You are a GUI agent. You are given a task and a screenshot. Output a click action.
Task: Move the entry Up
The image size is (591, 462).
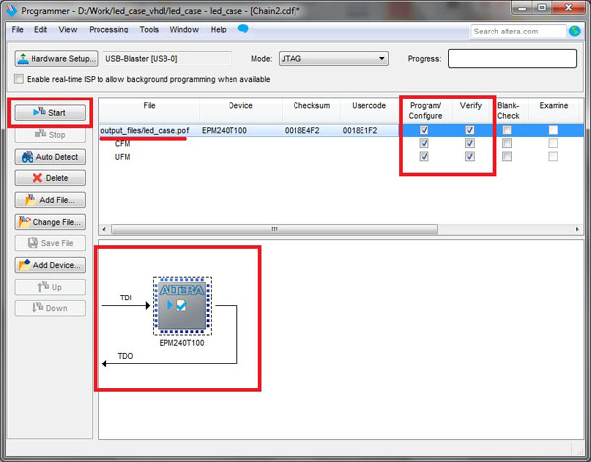click(50, 287)
